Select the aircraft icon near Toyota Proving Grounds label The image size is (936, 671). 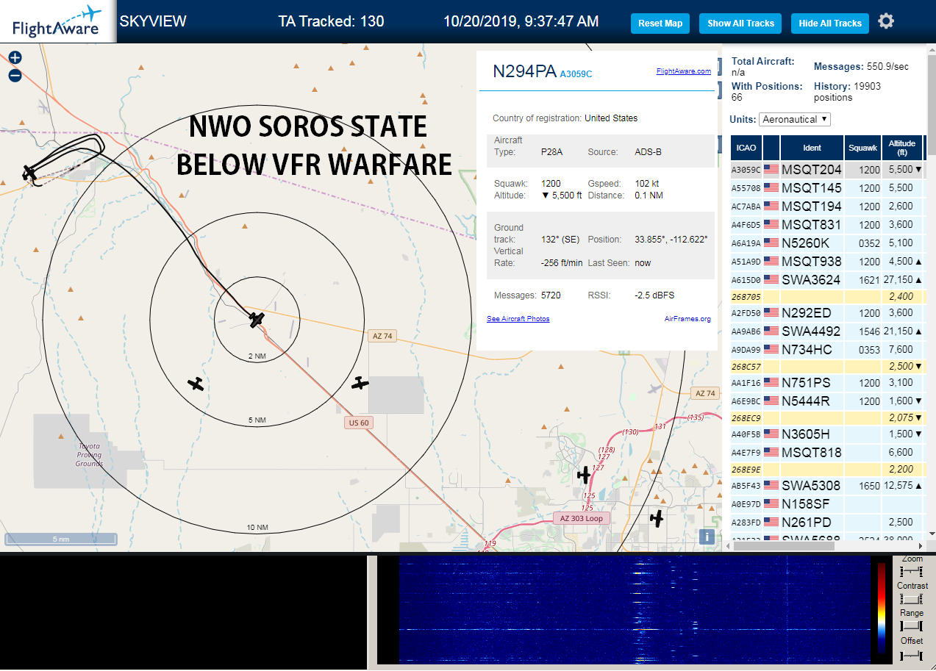pyautogui.click(x=196, y=384)
